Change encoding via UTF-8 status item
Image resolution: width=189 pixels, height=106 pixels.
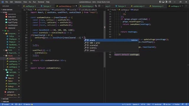click(x=143, y=104)
